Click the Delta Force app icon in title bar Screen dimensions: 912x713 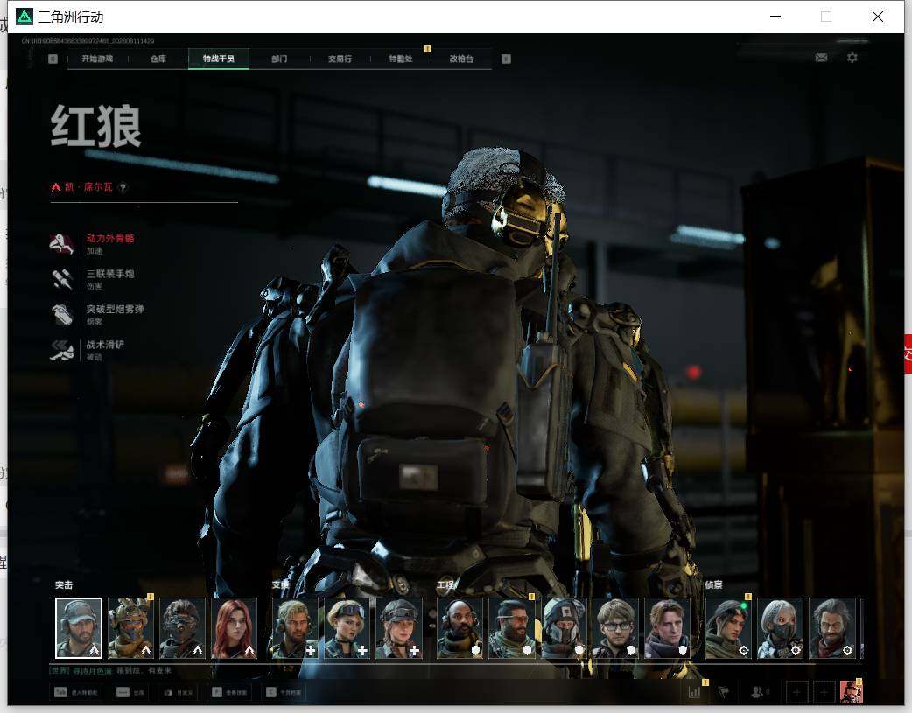pyautogui.click(x=25, y=17)
